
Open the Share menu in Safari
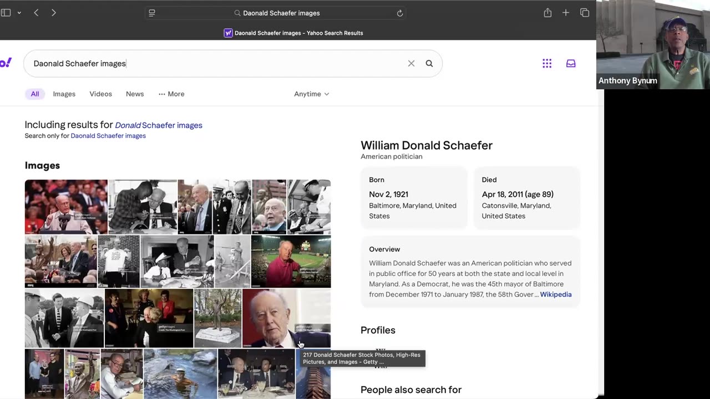point(547,13)
